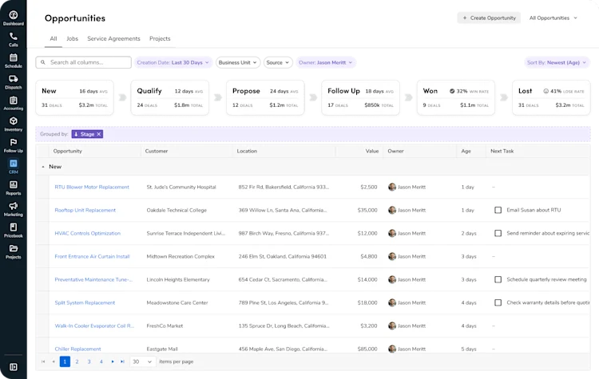
Task: Go to next page arrow in pagination
Action: [x=113, y=361]
